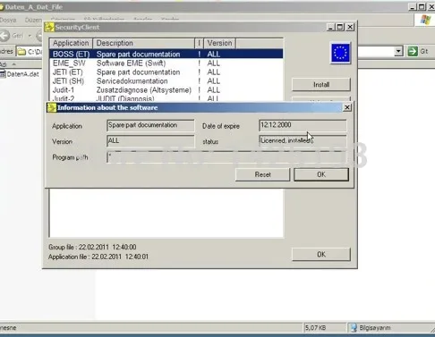Click the Install button in SecurityClient

click(x=321, y=85)
